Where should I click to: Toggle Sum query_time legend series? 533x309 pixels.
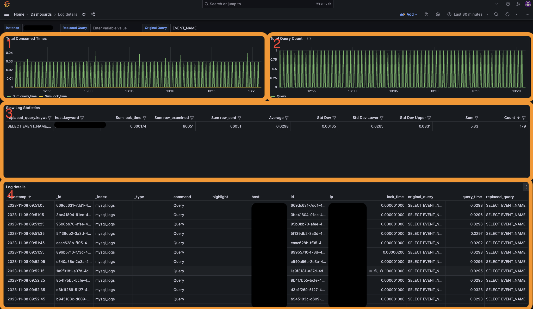pyautogui.click(x=24, y=96)
